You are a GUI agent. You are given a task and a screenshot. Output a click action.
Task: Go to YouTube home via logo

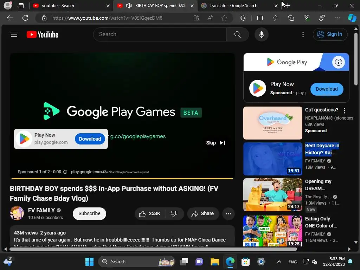point(43,34)
